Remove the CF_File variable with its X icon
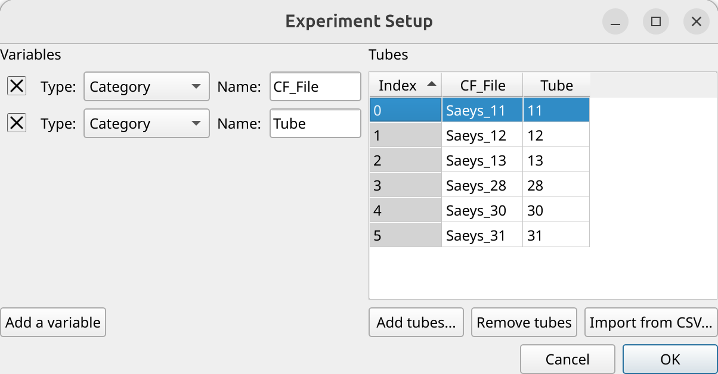The height and width of the screenshot is (374, 718). (x=17, y=86)
